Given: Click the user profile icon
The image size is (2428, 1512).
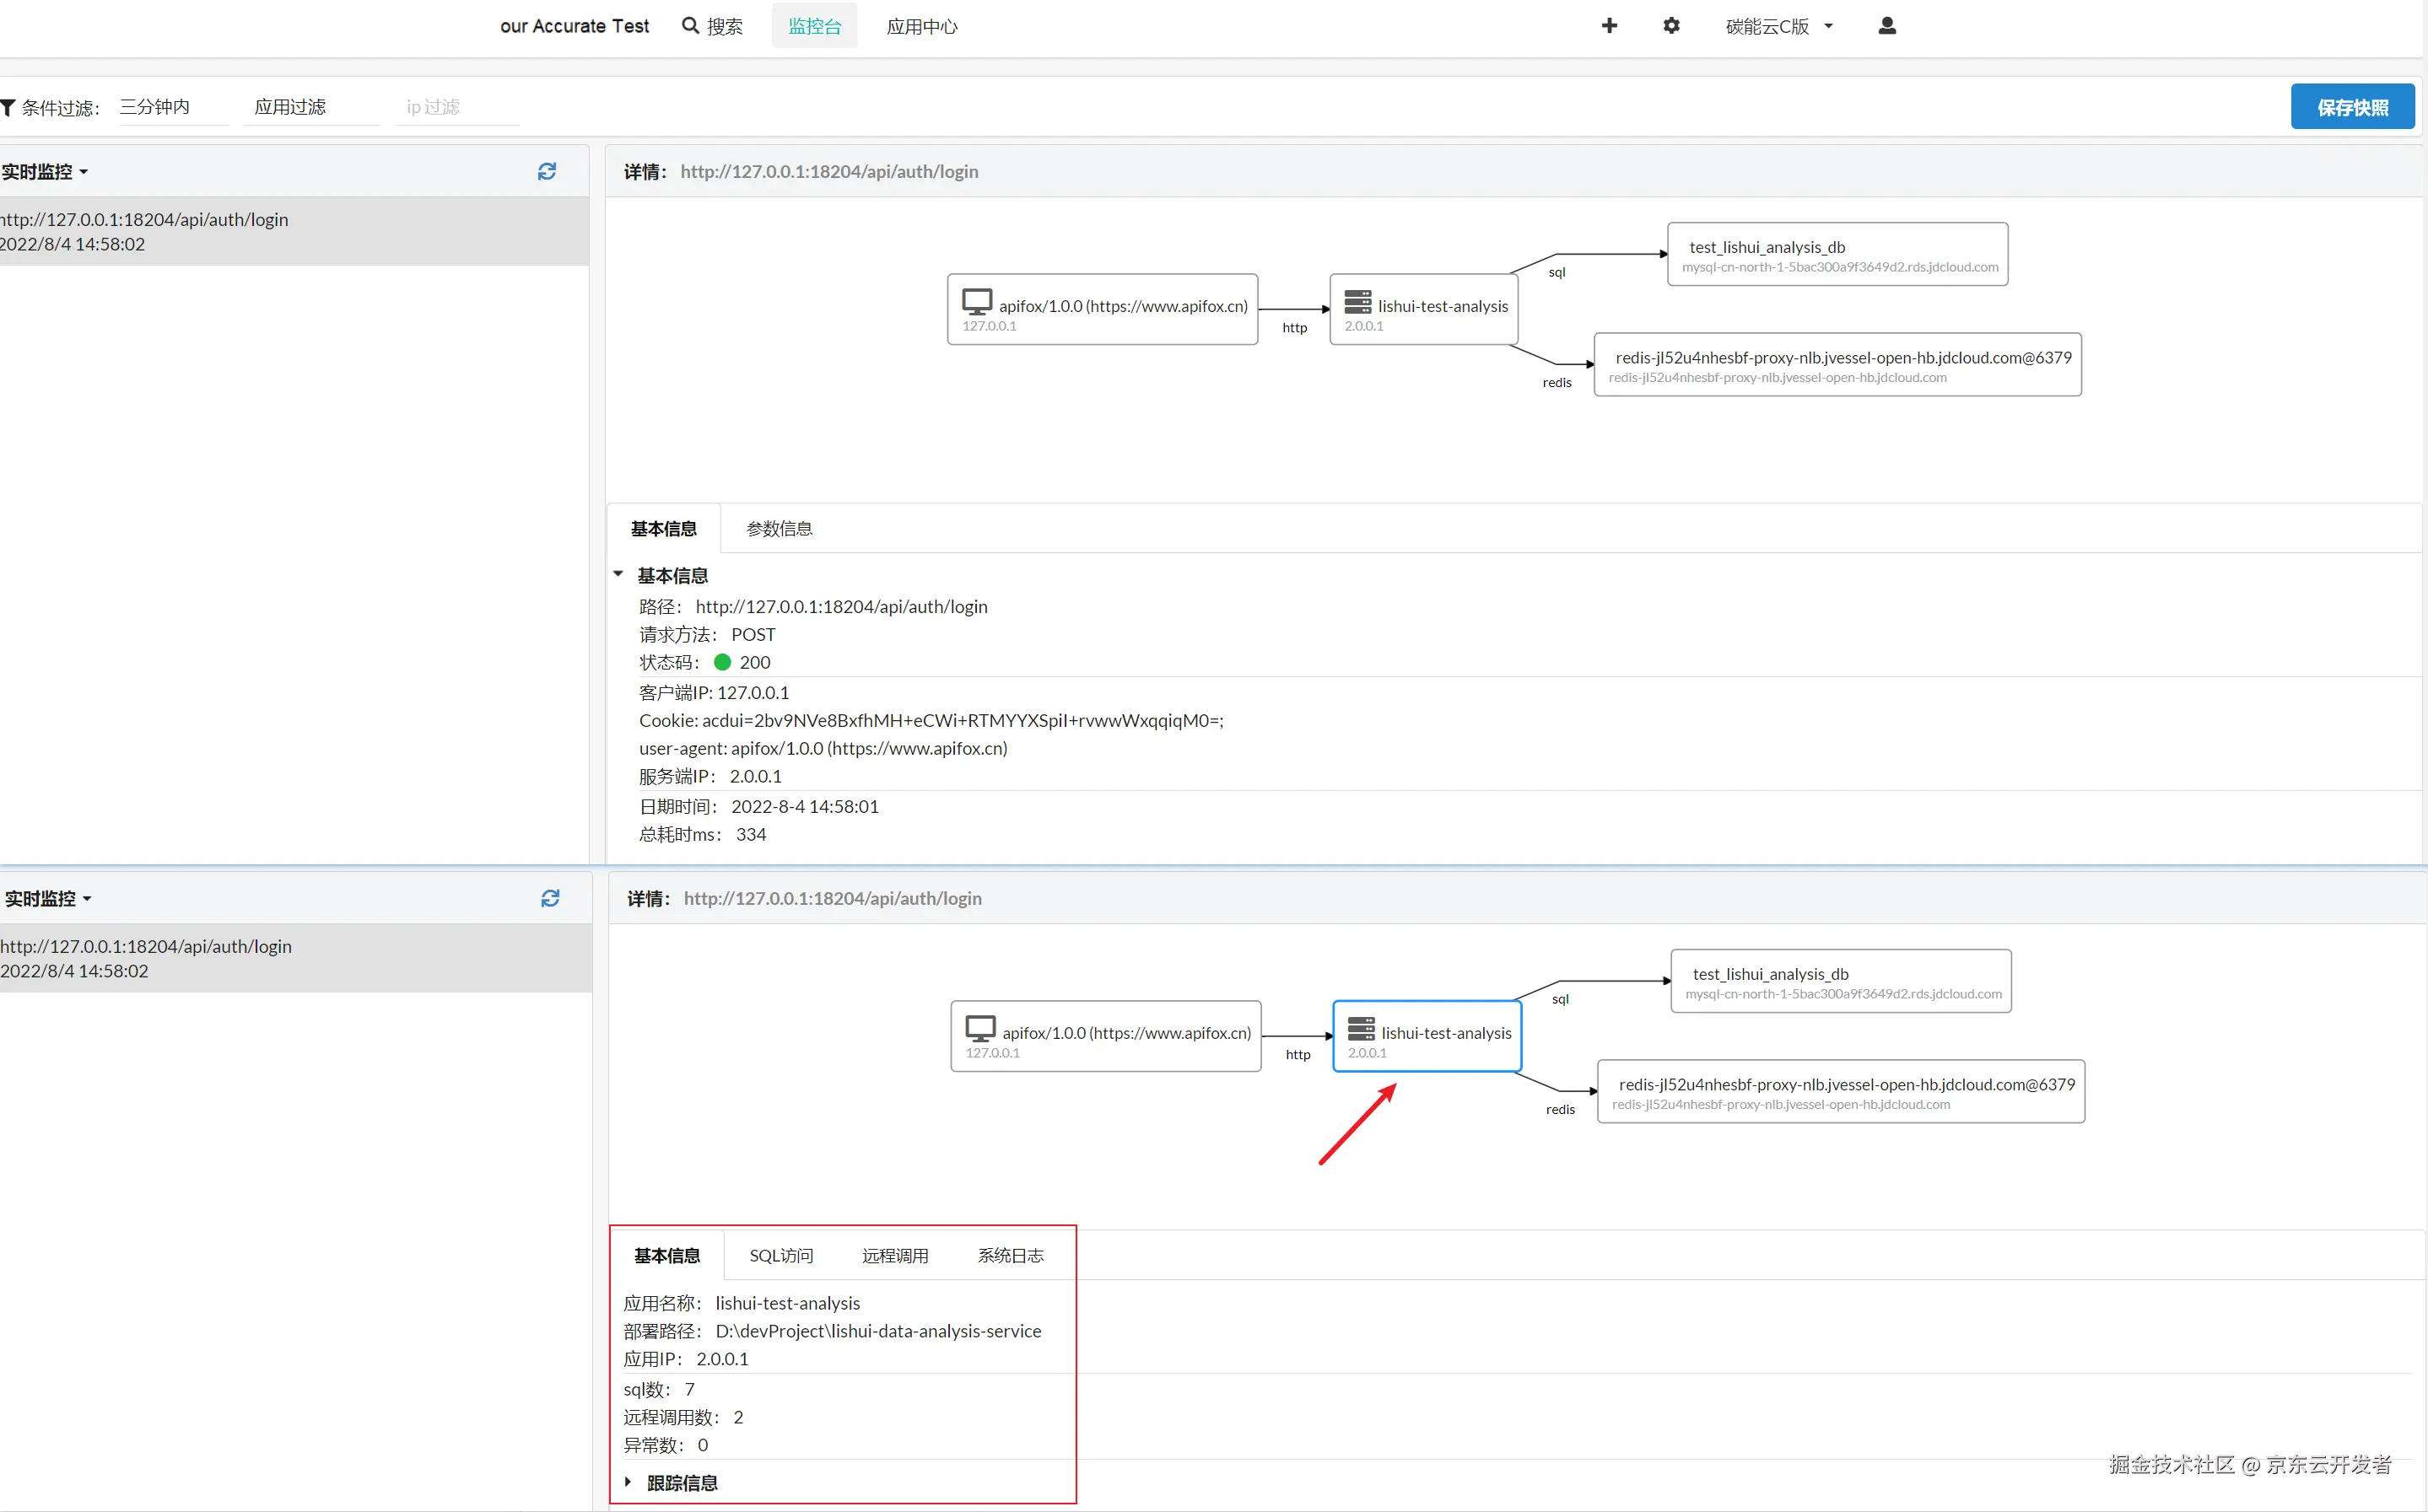Looking at the screenshot, I should [x=1886, y=26].
